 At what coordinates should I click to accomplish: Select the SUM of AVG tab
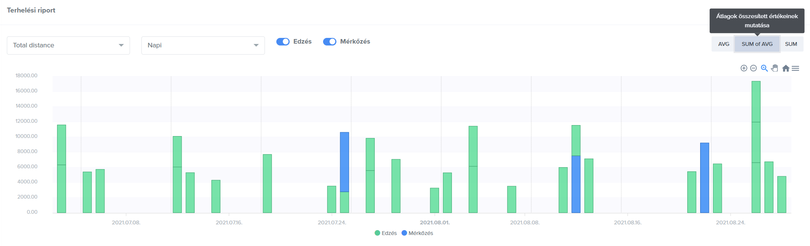click(x=757, y=44)
